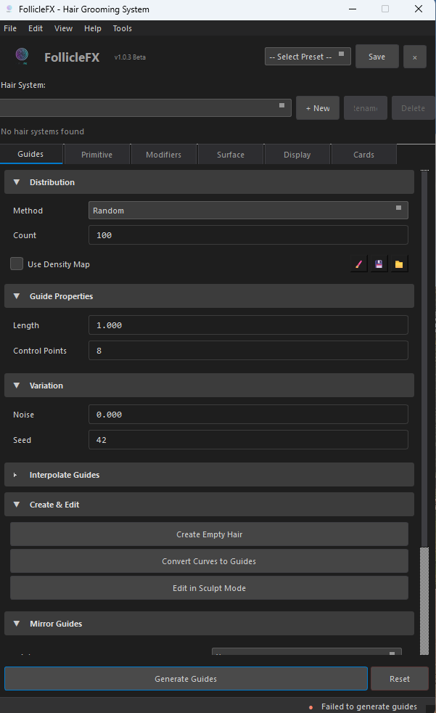Click the Control Points input field
This screenshot has width=436, height=713.
pyautogui.click(x=248, y=351)
